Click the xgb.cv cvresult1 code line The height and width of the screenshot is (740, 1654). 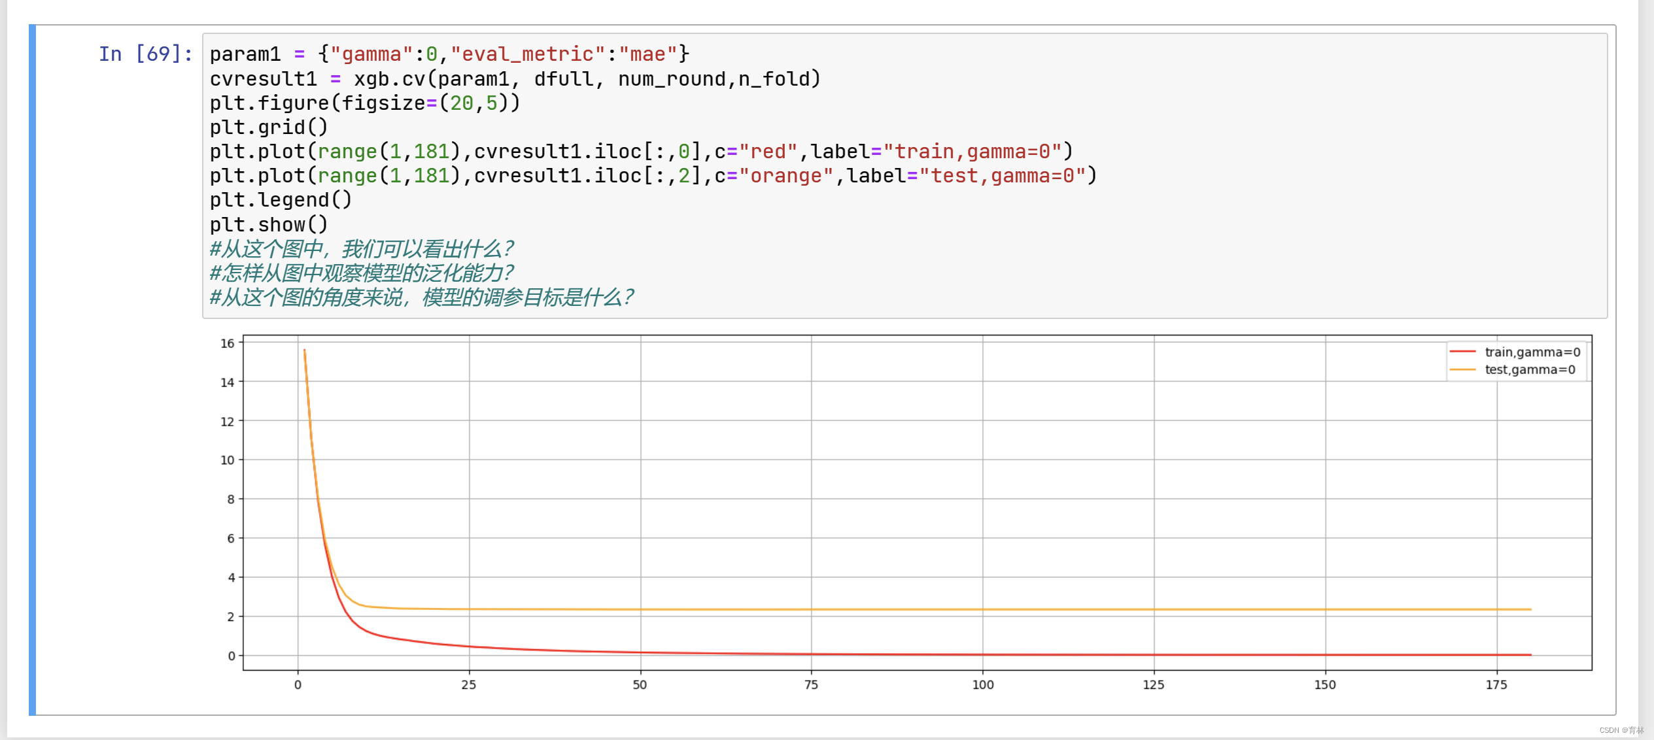[x=515, y=78]
